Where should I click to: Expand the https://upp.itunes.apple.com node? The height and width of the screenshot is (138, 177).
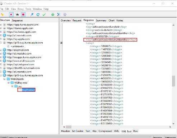[1, 25]
